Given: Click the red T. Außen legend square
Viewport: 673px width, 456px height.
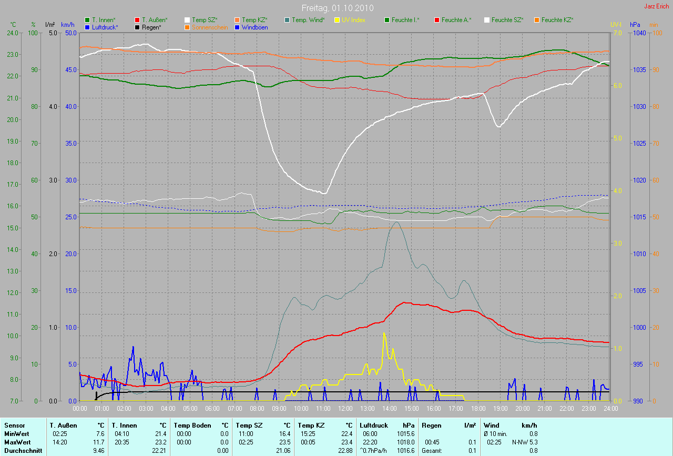Looking at the screenshot, I should pos(137,20).
